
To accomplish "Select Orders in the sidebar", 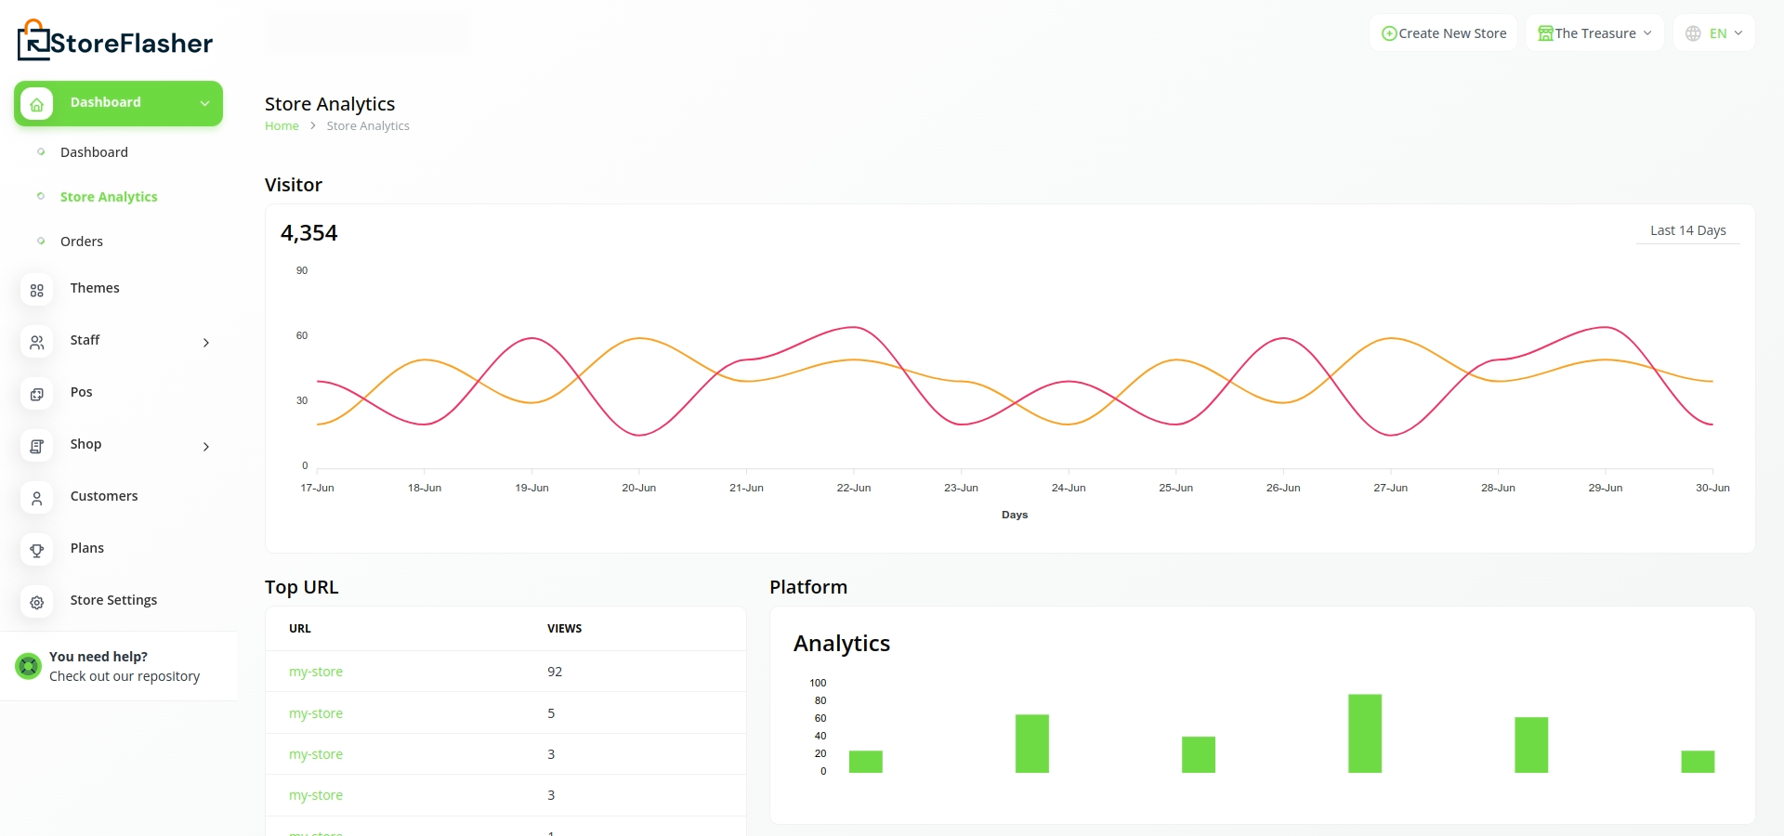I will [82, 242].
